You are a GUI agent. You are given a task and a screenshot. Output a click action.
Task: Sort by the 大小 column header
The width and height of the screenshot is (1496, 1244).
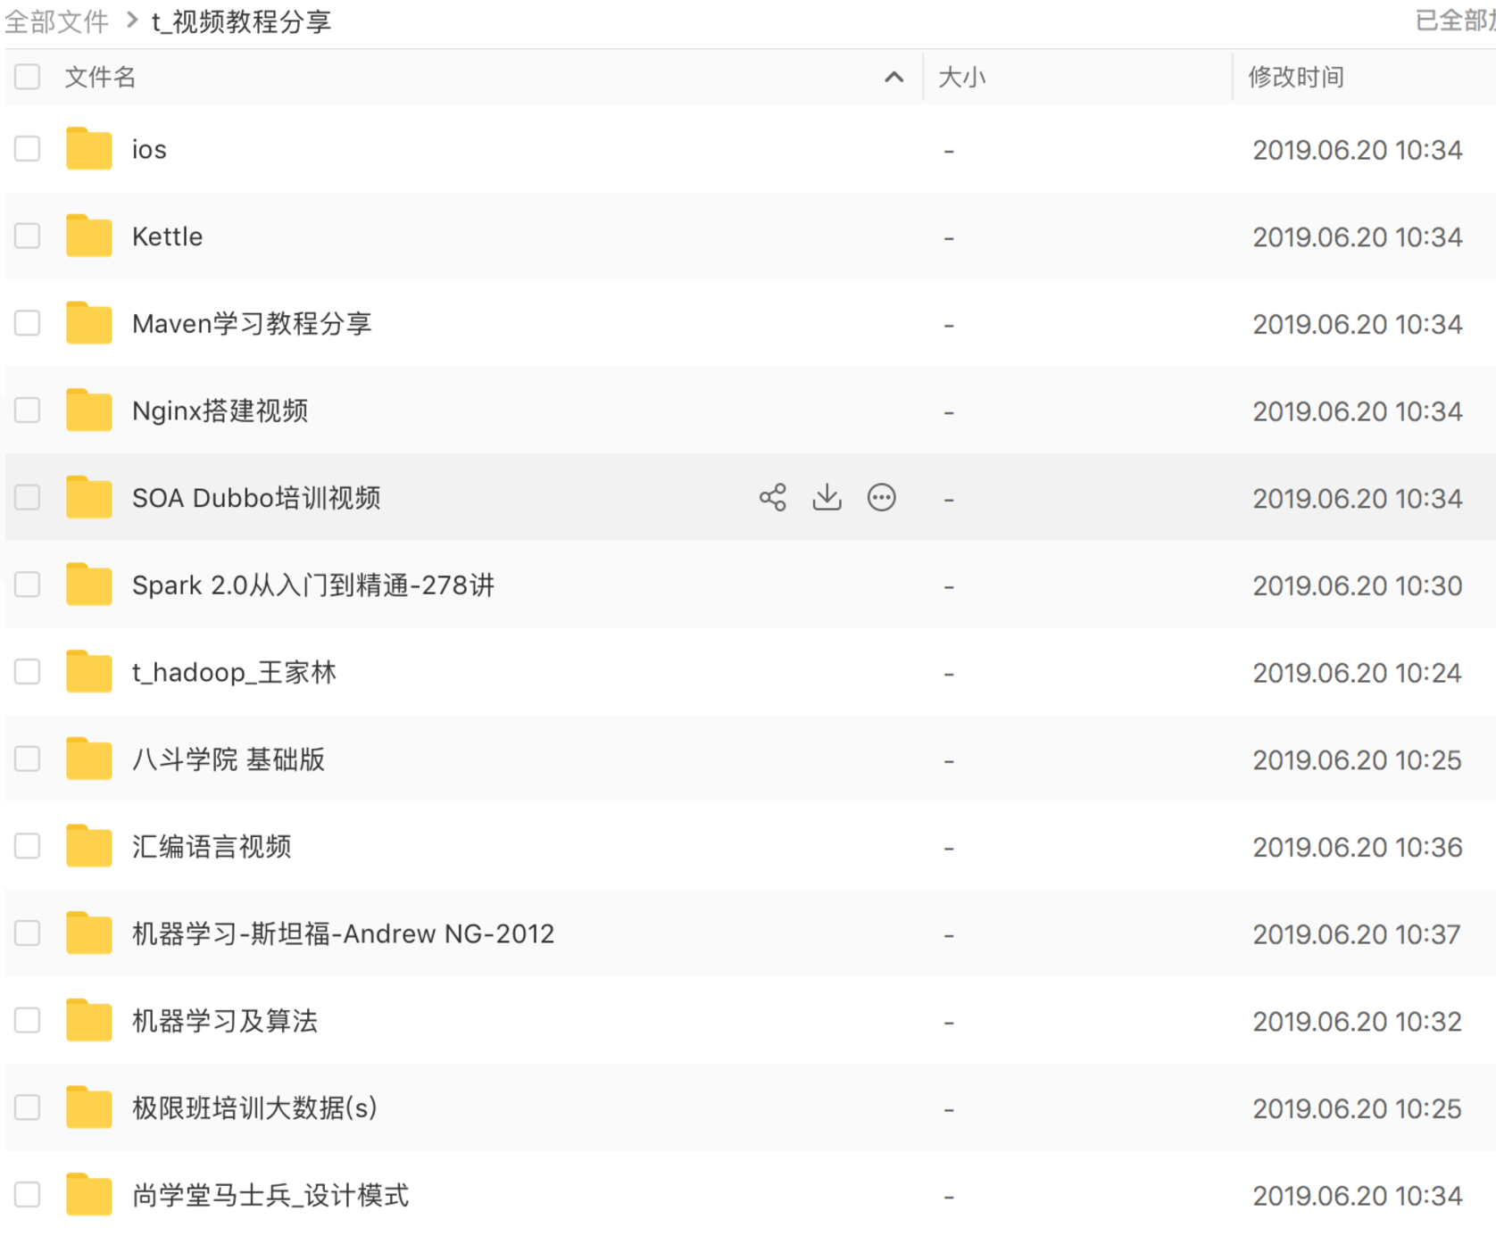pyautogui.click(x=962, y=77)
